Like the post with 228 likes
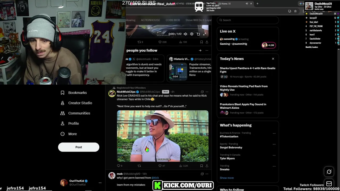Viewport: 340px width, 191px height. [162, 42]
